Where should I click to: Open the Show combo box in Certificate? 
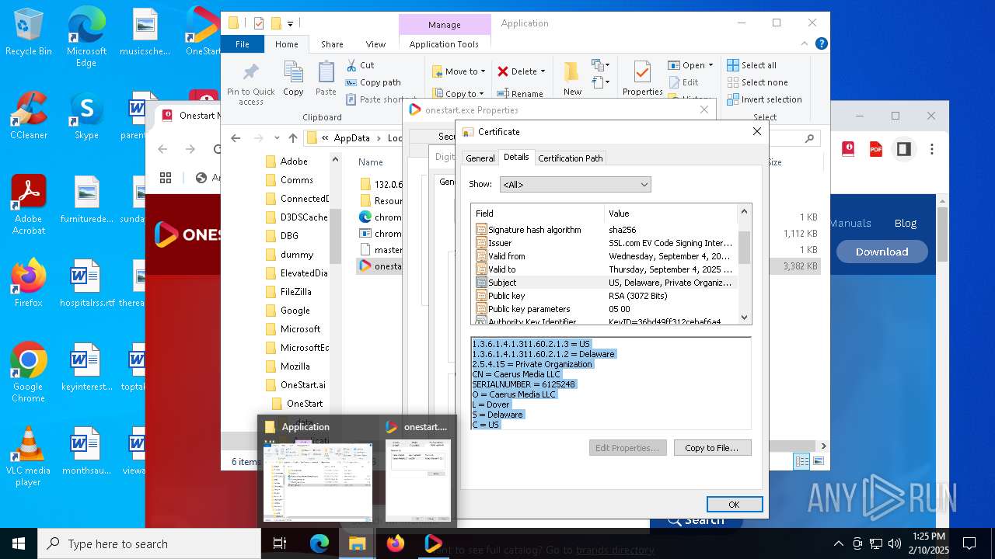coord(575,185)
